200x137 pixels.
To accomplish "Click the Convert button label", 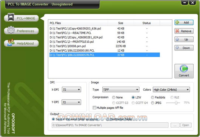I will (184, 75).
